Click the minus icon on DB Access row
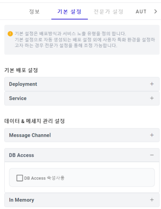The image size is (161, 209). pos(152,155)
